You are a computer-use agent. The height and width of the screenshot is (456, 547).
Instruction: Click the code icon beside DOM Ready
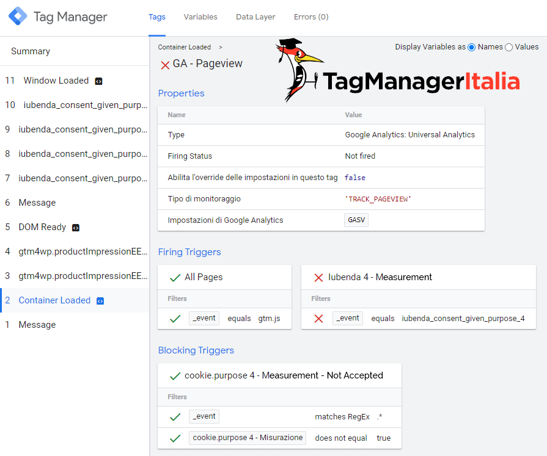(x=76, y=228)
